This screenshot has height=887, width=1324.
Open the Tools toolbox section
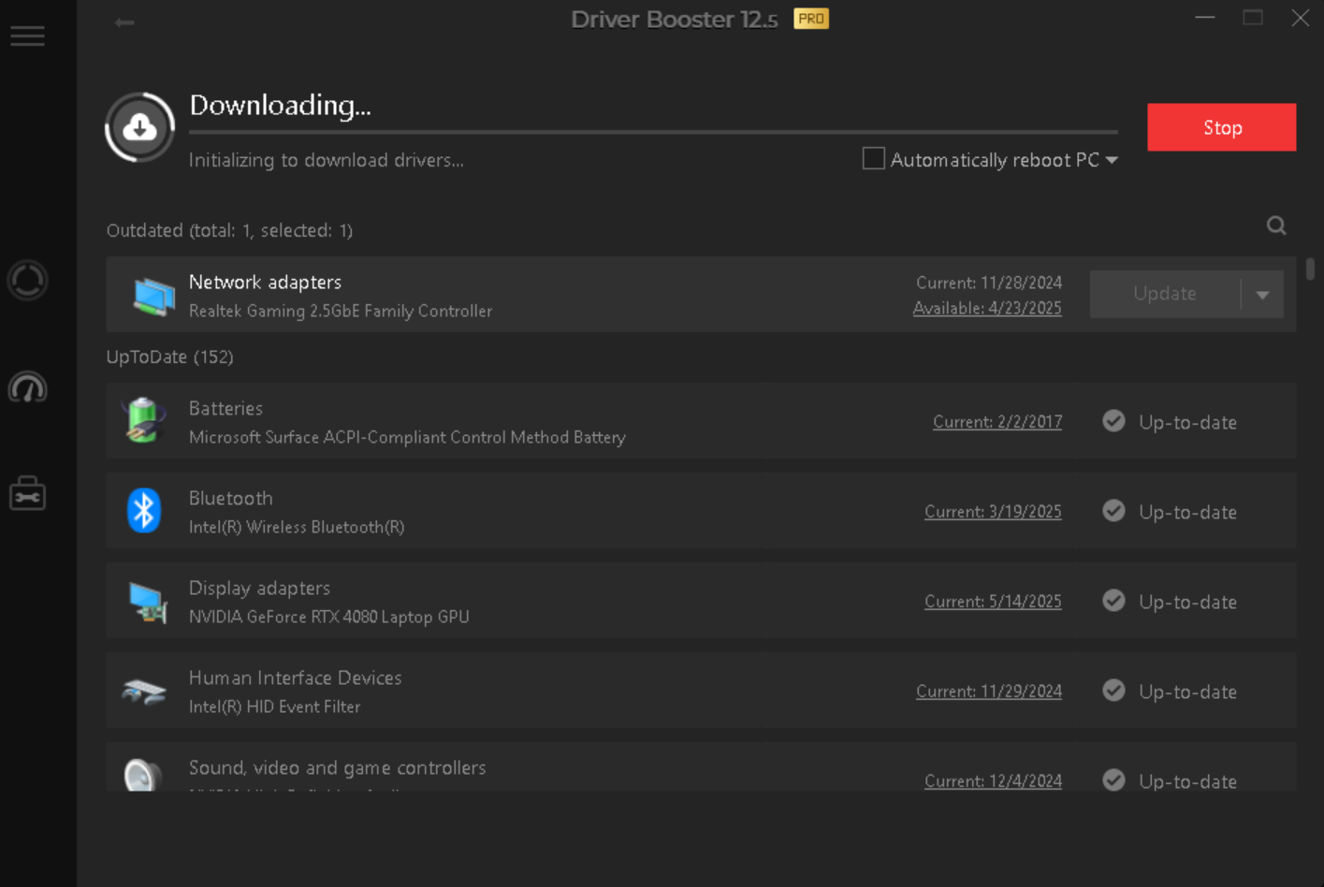(27, 493)
